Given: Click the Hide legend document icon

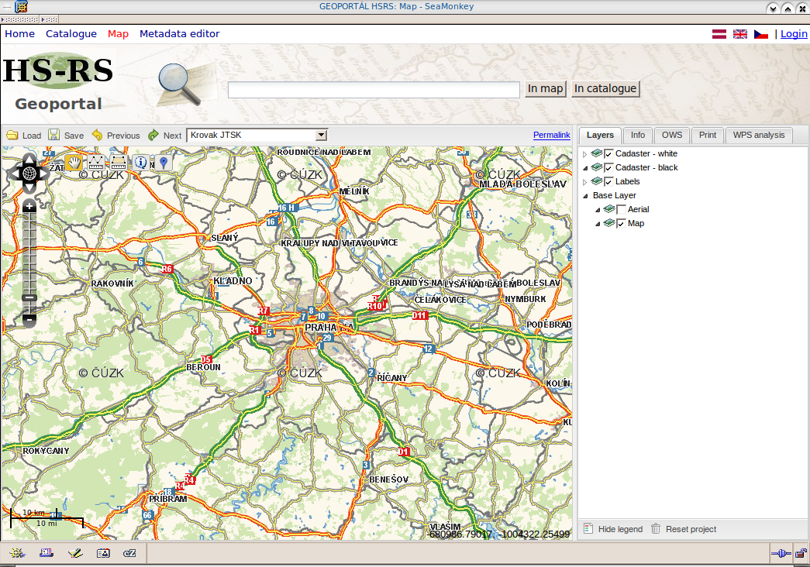Looking at the screenshot, I should [x=588, y=528].
